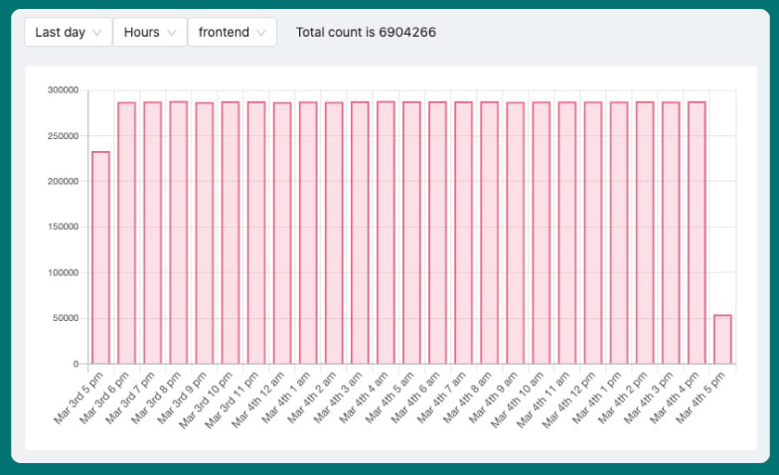The height and width of the screenshot is (475, 779).
Task: Click the bar for Mar 4th 1 am
Action: [x=308, y=233]
